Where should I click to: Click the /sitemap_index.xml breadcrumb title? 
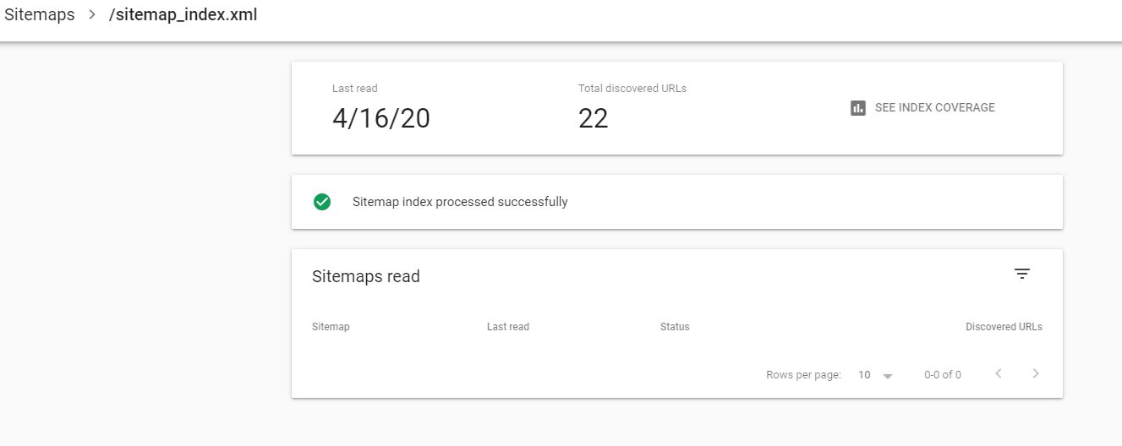183,15
